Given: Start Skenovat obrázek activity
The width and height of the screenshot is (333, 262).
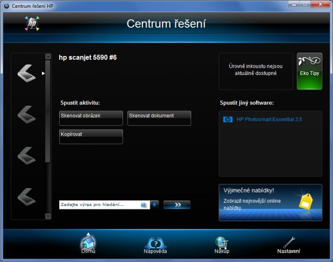Looking at the screenshot, I should pyautogui.click(x=91, y=118).
